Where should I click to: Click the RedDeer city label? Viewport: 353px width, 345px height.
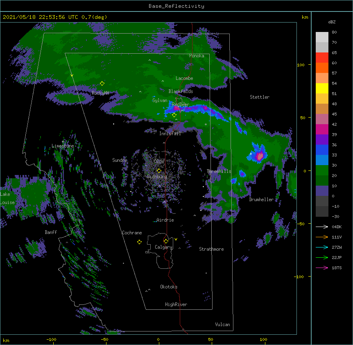(181, 105)
